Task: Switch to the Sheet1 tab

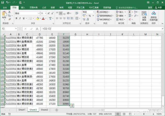Action: (22, 110)
